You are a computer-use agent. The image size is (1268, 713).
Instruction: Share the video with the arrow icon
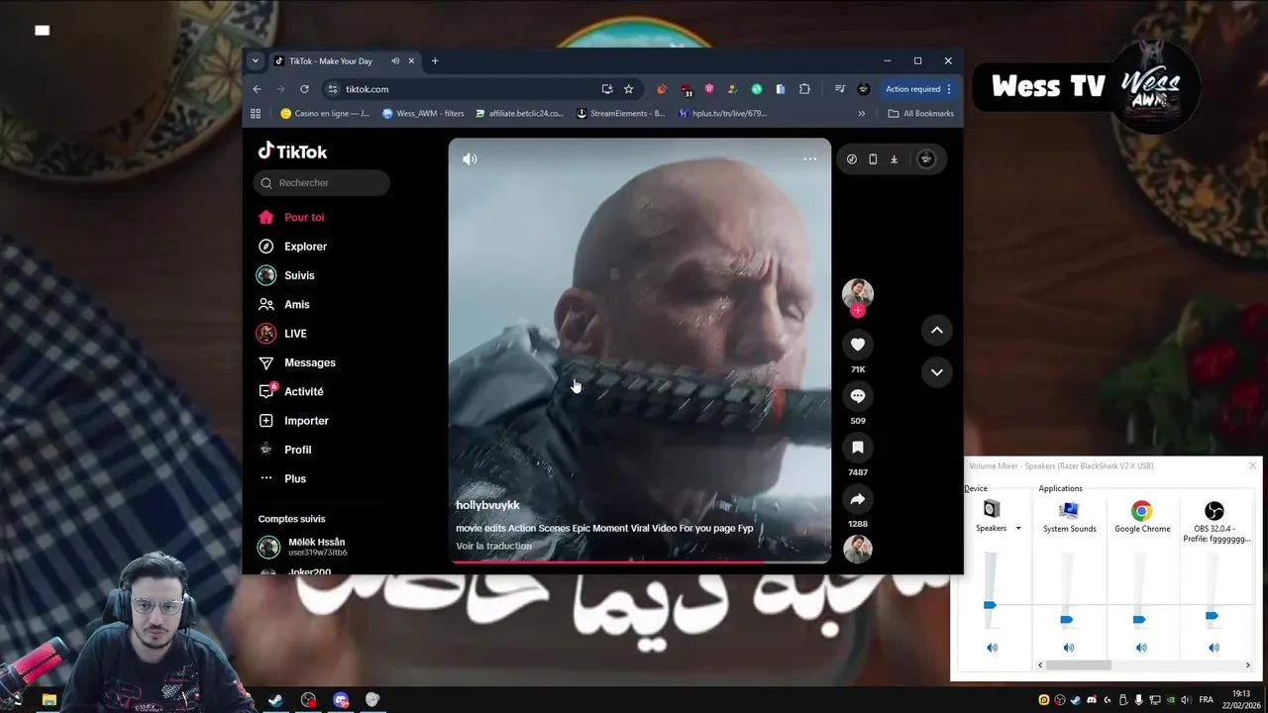point(858,499)
